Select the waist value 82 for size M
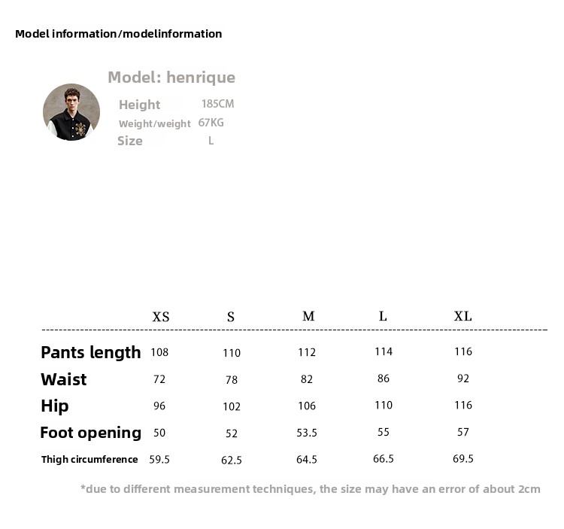The height and width of the screenshot is (529, 564). coord(307,379)
